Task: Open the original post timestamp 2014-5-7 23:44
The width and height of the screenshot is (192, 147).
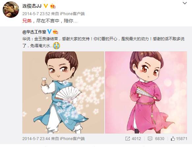Action: pos(36,139)
